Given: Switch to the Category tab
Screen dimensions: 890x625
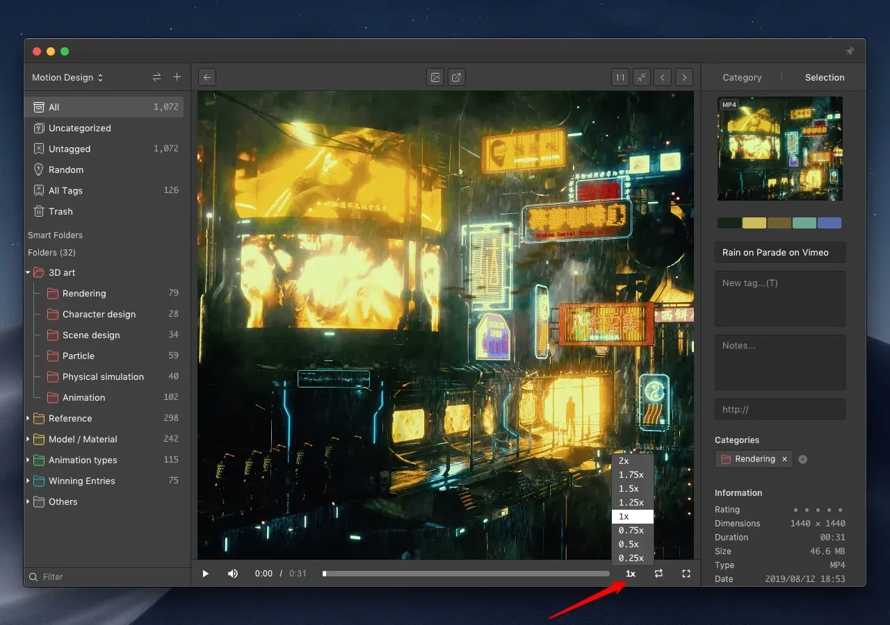Looking at the screenshot, I should [x=742, y=78].
